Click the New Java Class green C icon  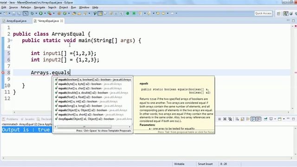pos(65,13)
